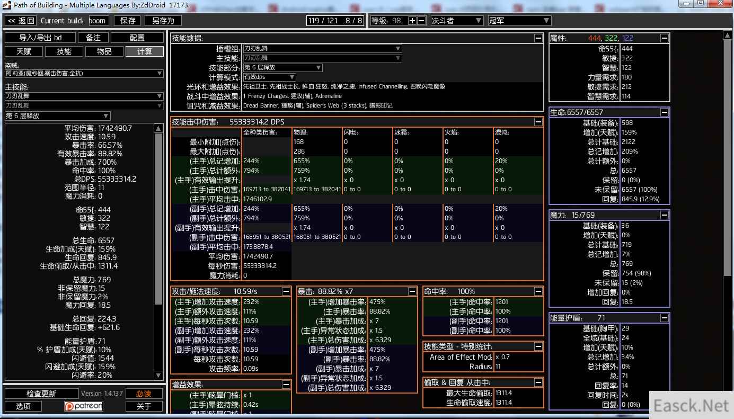Image resolution: width=734 pixels, height=419 pixels.
Task: Click the up arrow of the stats list scrollbar
Action: (158, 128)
